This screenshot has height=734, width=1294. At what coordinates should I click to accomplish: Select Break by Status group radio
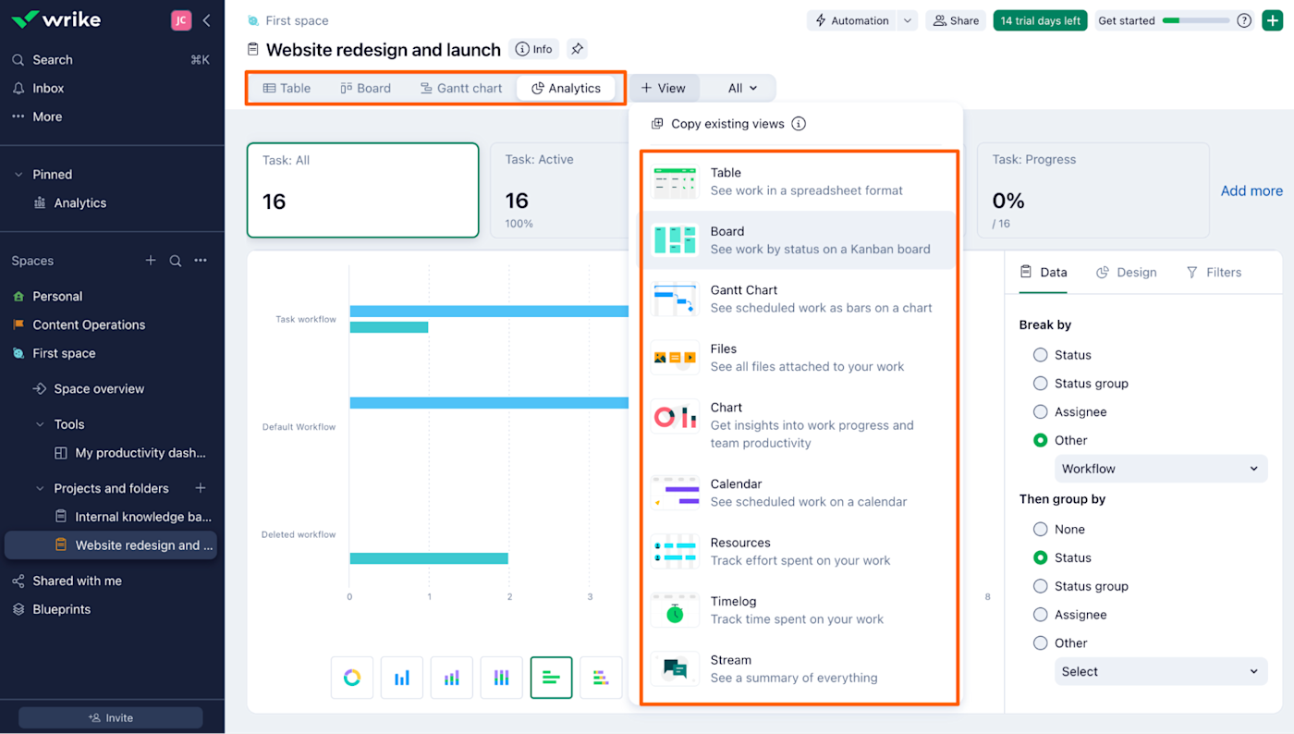pos(1041,384)
